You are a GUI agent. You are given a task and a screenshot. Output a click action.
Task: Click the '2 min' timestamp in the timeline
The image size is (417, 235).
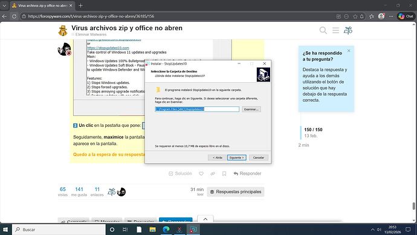[x=304, y=145]
